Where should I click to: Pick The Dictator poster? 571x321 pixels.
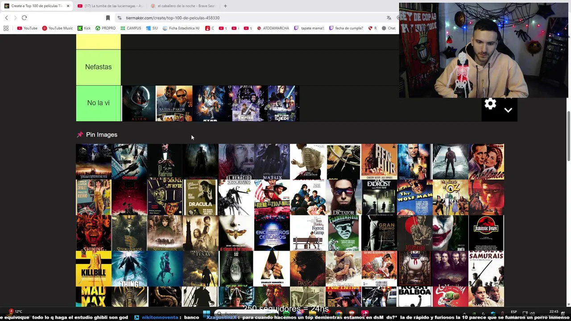[x=343, y=197]
